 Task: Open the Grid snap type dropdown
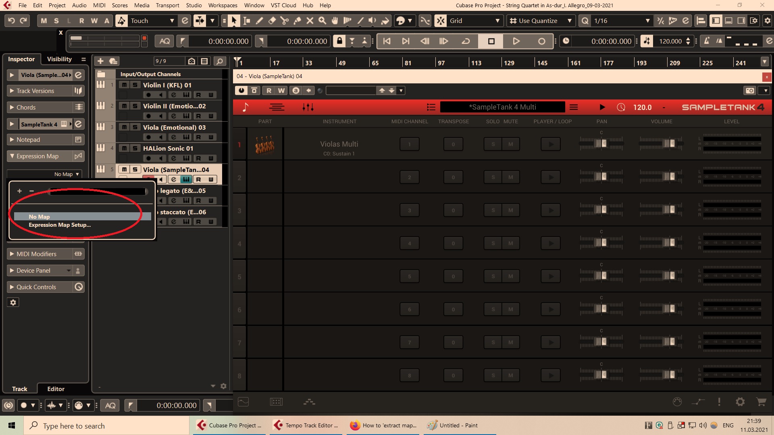[x=497, y=21]
